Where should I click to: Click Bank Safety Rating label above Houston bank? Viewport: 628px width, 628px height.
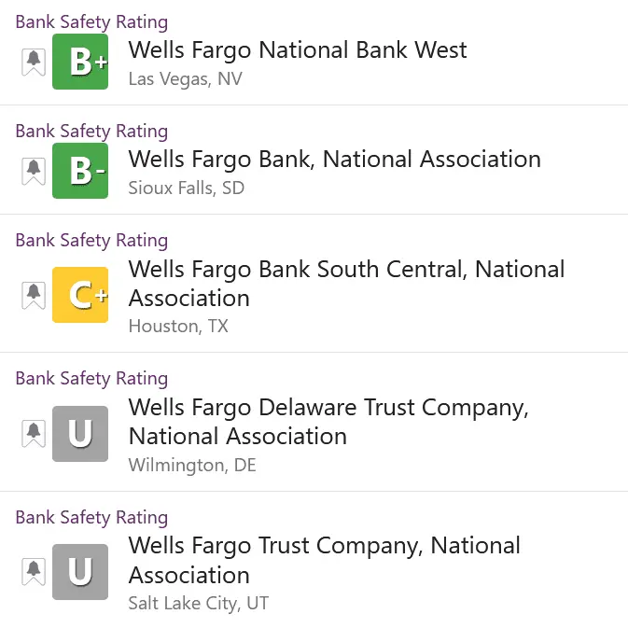(x=91, y=241)
